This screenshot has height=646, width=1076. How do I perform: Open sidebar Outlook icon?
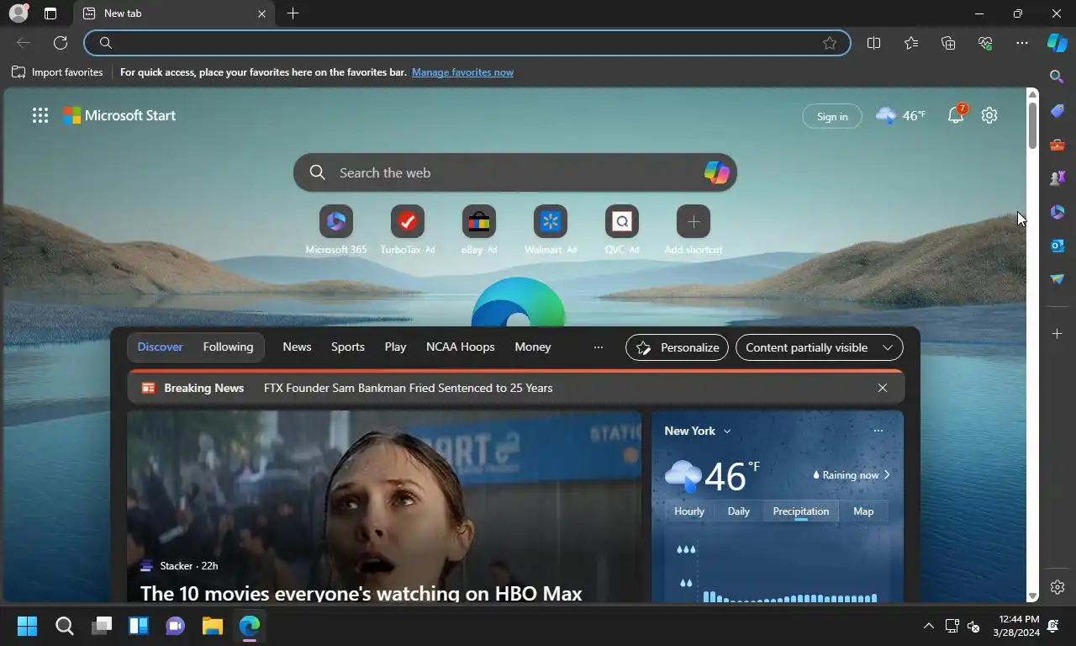click(x=1058, y=246)
